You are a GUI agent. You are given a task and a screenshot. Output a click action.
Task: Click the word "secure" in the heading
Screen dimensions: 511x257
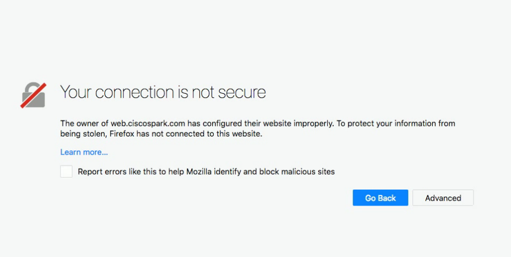pyautogui.click(x=243, y=92)
